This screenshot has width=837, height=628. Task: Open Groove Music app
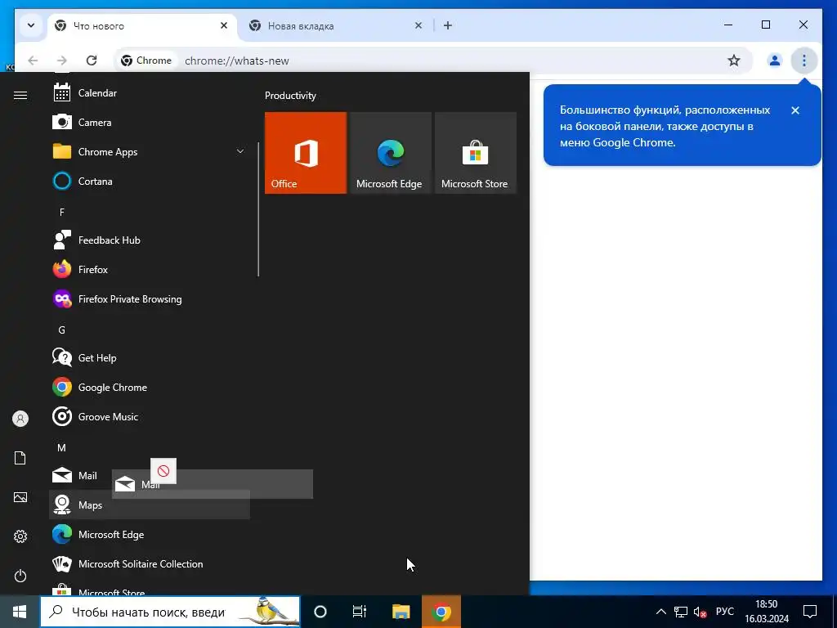(x=150, y=416)
